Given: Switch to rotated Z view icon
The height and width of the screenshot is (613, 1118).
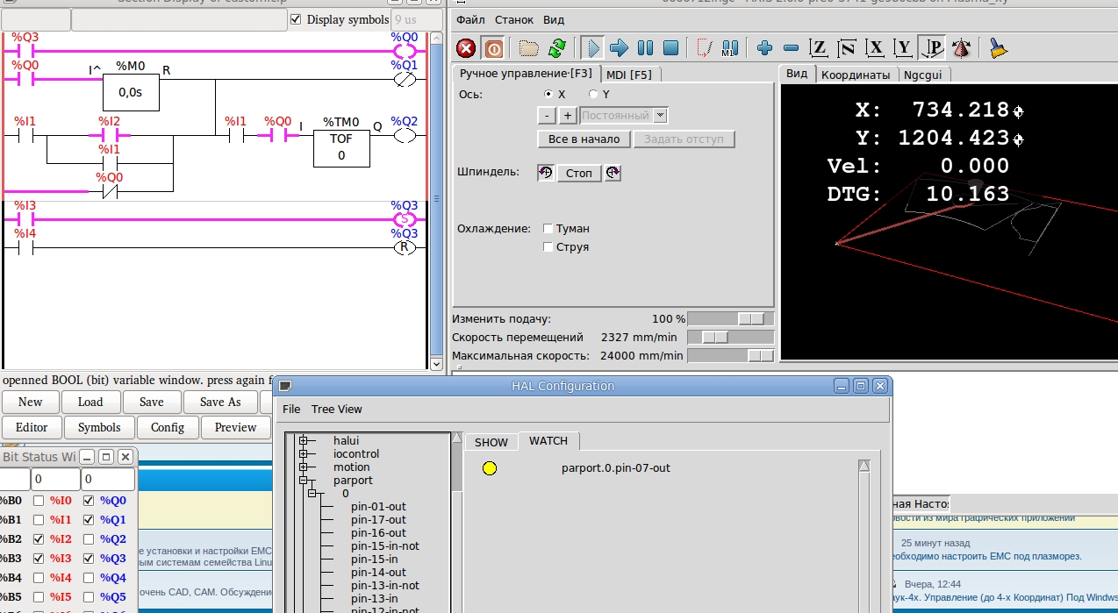Looking at the screenshot, I should (x=847, y=48).
